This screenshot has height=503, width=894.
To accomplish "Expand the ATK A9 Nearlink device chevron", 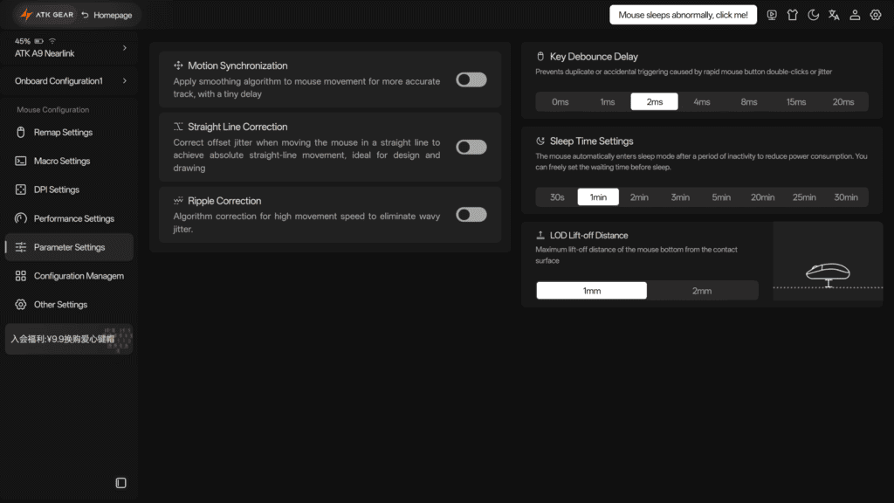I will click(125, 48).
